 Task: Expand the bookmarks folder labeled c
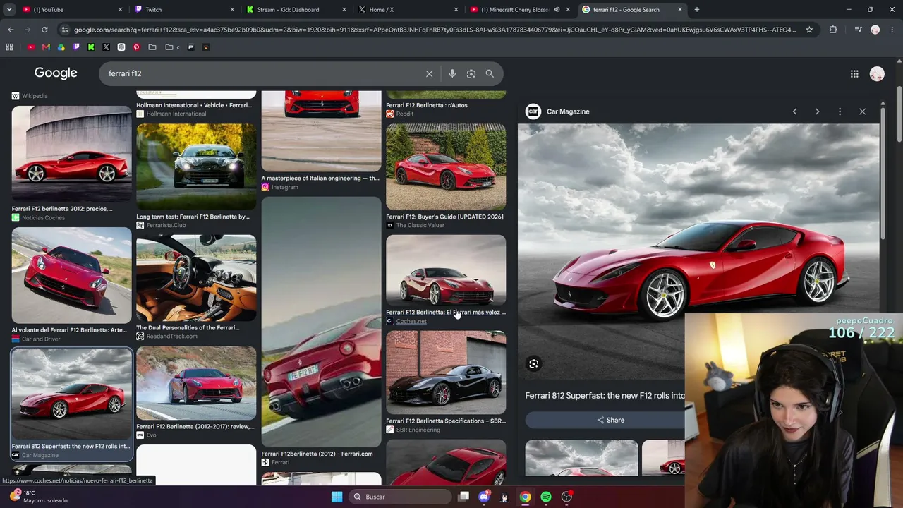[x=172, y=47]
